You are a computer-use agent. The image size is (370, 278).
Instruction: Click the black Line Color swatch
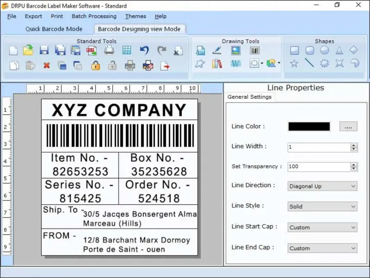[309, 126]
